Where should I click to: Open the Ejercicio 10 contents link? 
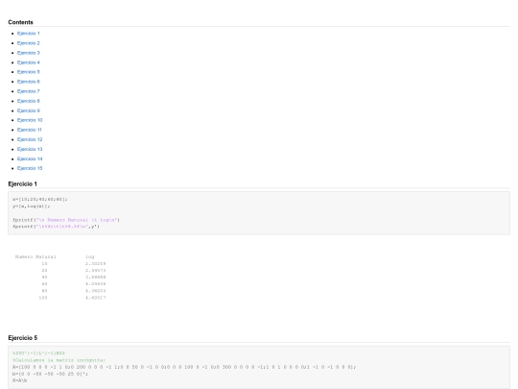[x=30, y=120]
